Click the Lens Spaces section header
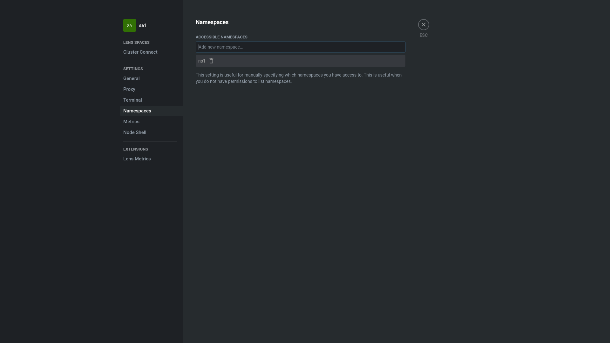Viewport: 610px width, 343px height. tap(136, 43)
